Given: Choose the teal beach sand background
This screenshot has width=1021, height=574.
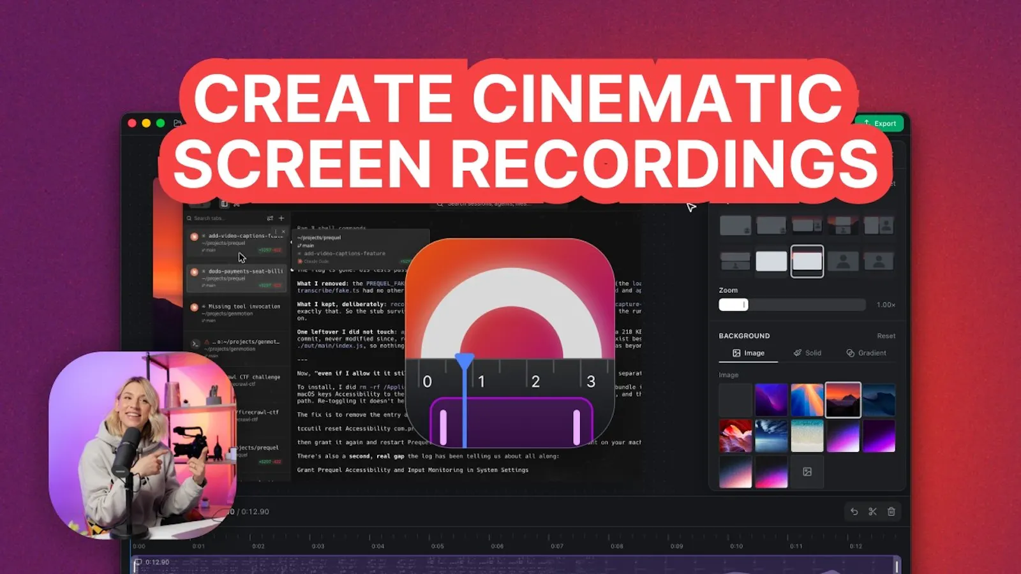Looking at the screenshot, I should click(807, 436).
